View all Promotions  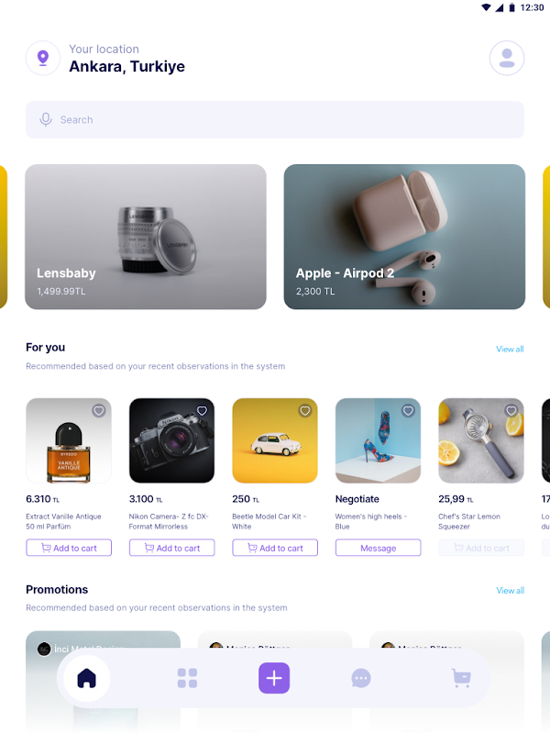[510, 591]
